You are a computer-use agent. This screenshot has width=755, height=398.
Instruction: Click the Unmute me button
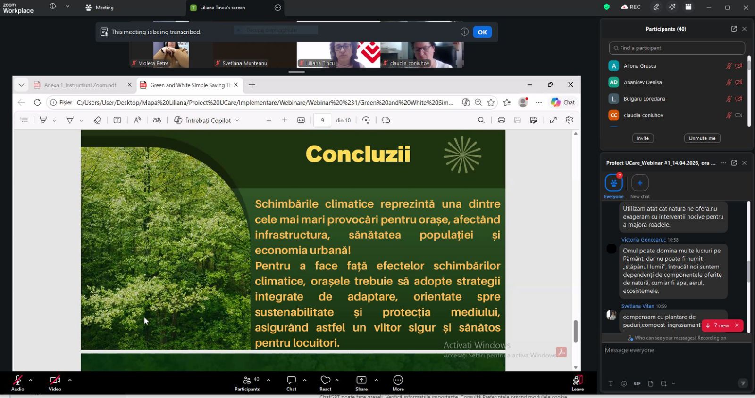coord(702,138)
